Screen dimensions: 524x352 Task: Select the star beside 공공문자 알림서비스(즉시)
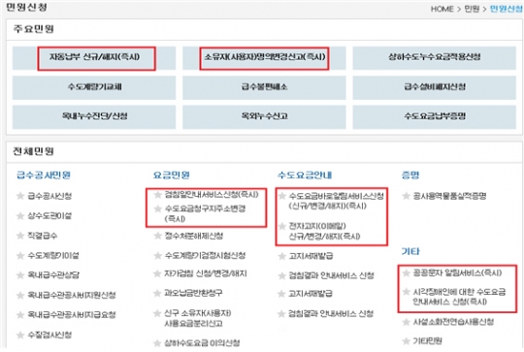pyautogui.click(x=406, y=273)
